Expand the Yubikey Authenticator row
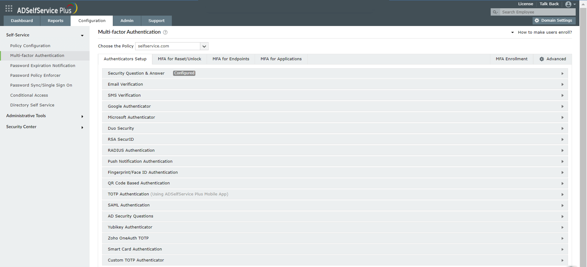 click(335, 227)
